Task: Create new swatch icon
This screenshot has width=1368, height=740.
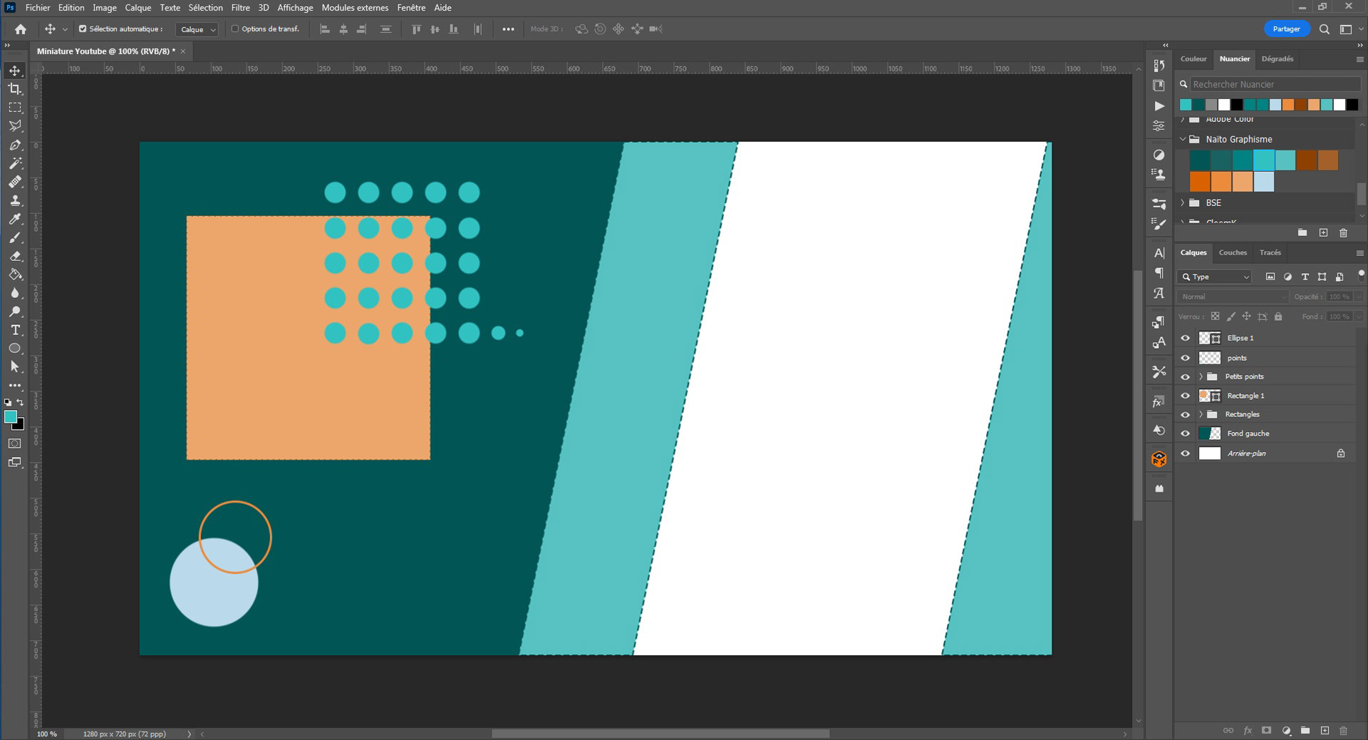Action: [x=1323, y=233]
